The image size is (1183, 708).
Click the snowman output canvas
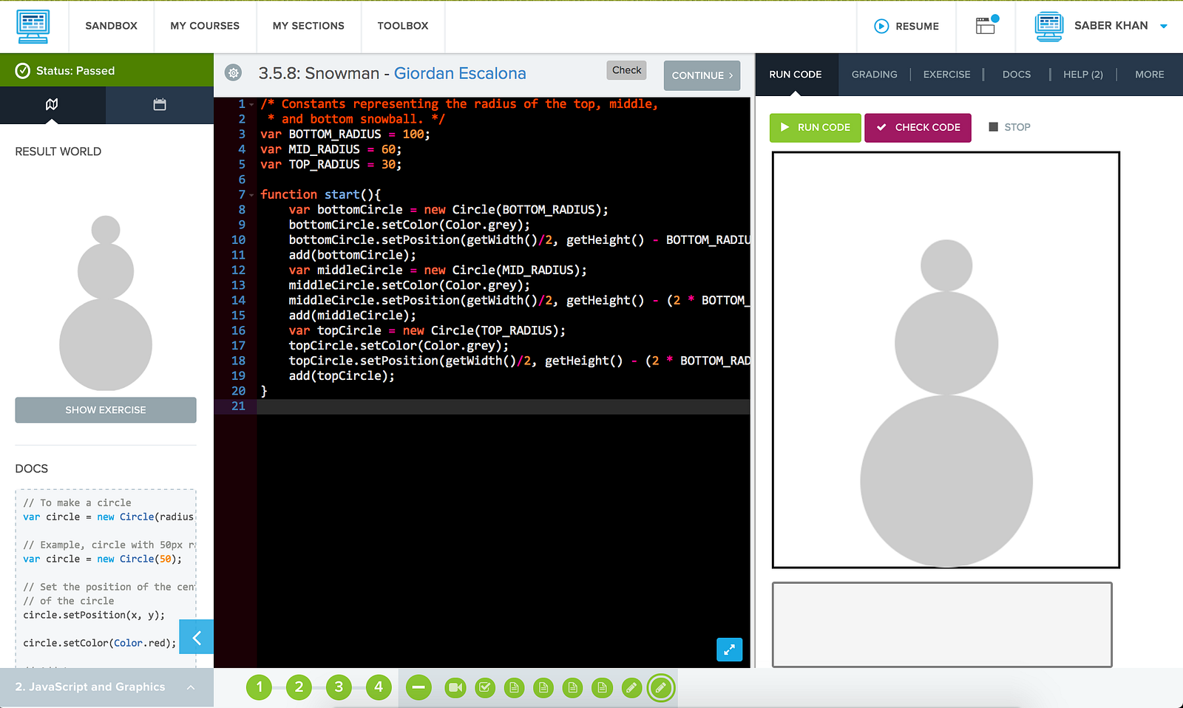coord(946,360)
